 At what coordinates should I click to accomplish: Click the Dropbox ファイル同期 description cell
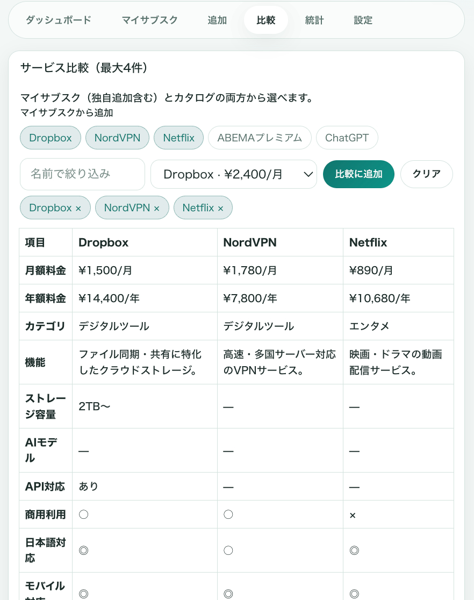pos(145,362)
